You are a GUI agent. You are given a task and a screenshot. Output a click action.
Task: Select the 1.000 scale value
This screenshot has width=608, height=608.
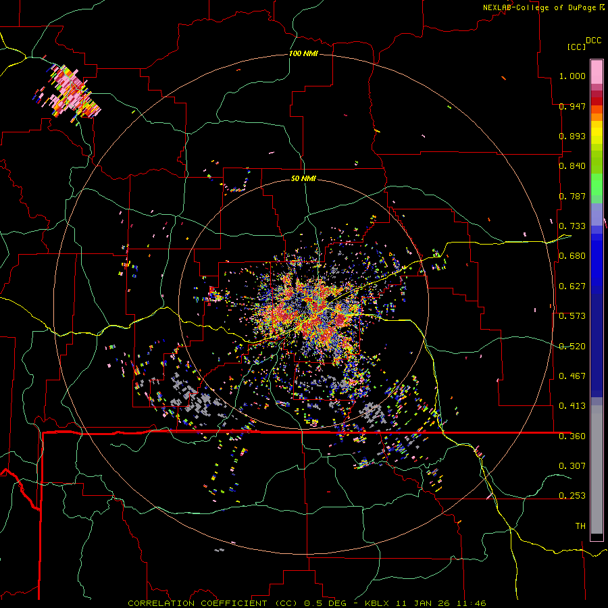(572, 76)
